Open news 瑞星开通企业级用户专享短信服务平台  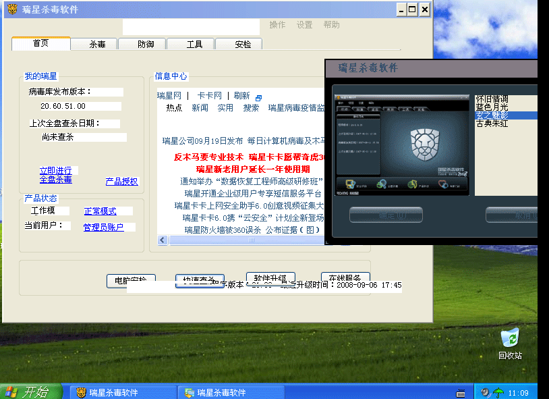[x=253, y=194]
